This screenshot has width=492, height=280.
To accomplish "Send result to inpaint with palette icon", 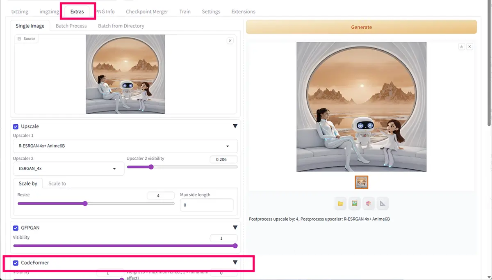I will [x=368, y=204].
